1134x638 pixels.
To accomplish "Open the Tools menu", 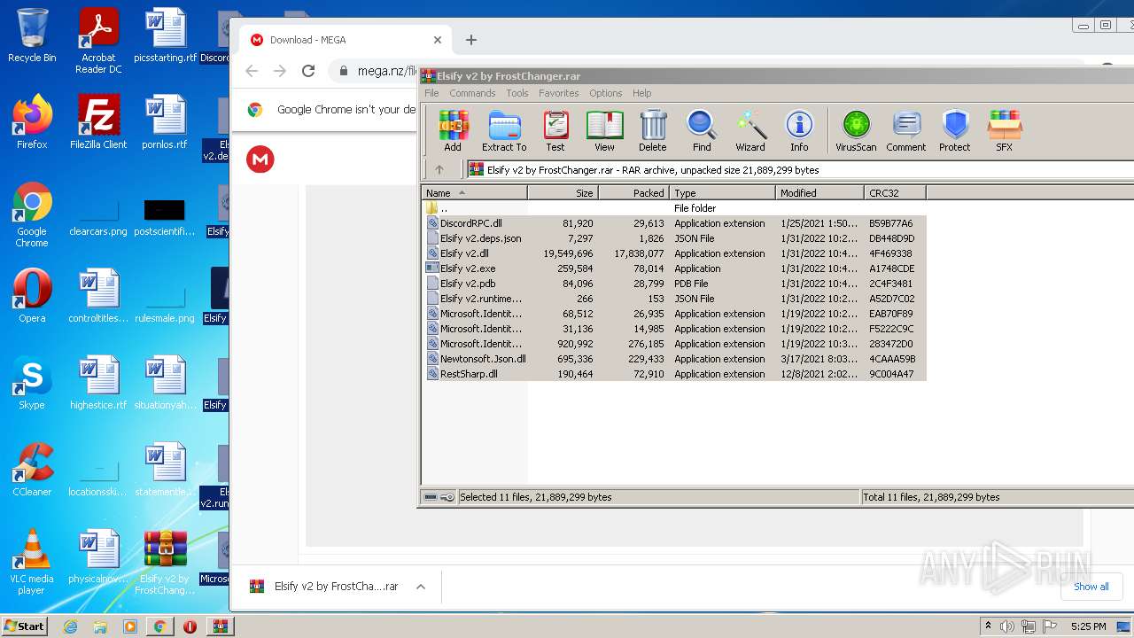I will click(x=517, y=93).
